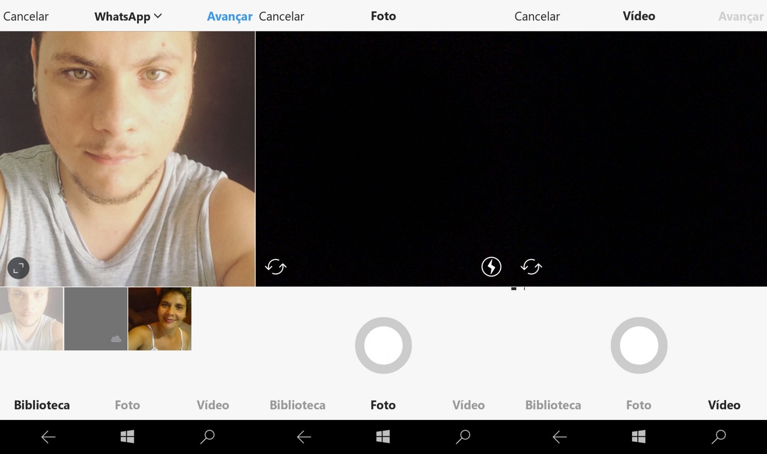Go back on third screen navigation bar

pyautogui.click(x=560, y=436)
